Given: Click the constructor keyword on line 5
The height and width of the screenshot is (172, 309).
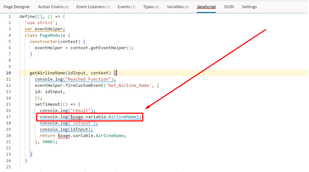Looking at the screenshot, I should [43, 42].
